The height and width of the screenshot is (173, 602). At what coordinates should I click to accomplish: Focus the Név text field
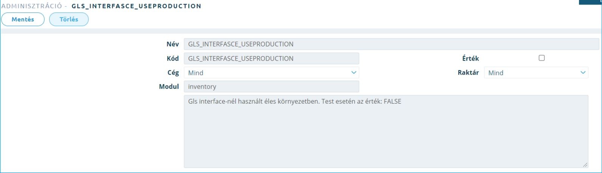coord(392,44)
